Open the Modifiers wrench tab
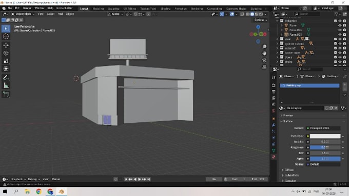Screen dimensions: 349x196 coord(274,125)
